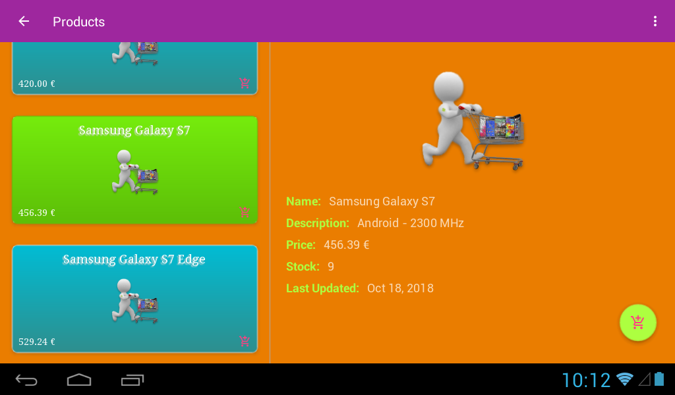Click the Stock value 9

coord(331,267)
